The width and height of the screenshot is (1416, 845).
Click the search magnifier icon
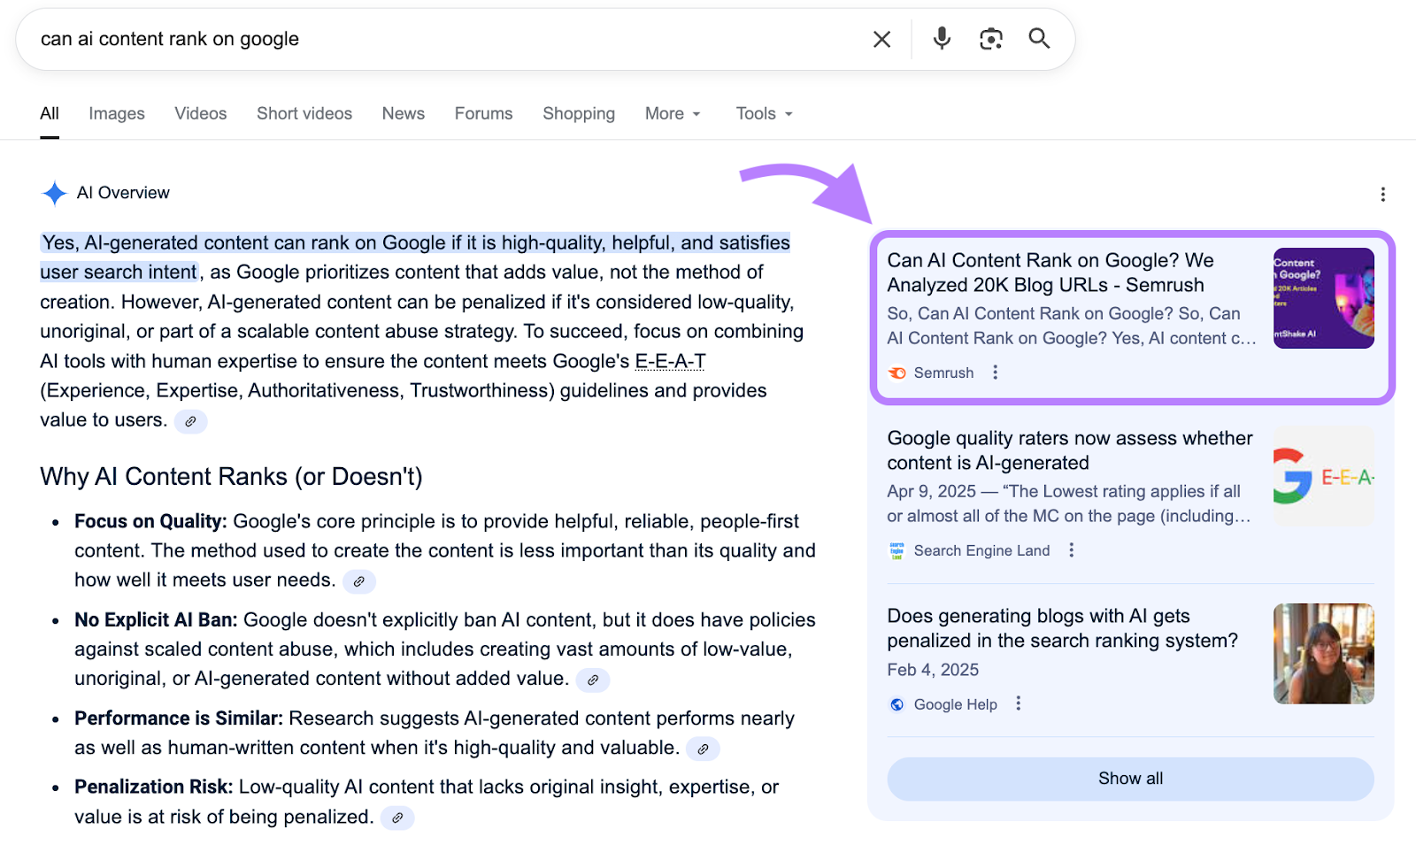coord(1039,38)
